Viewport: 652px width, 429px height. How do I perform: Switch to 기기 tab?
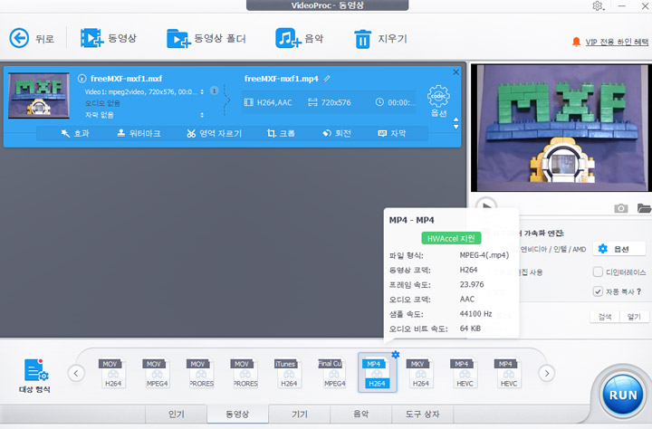point(300,414)
